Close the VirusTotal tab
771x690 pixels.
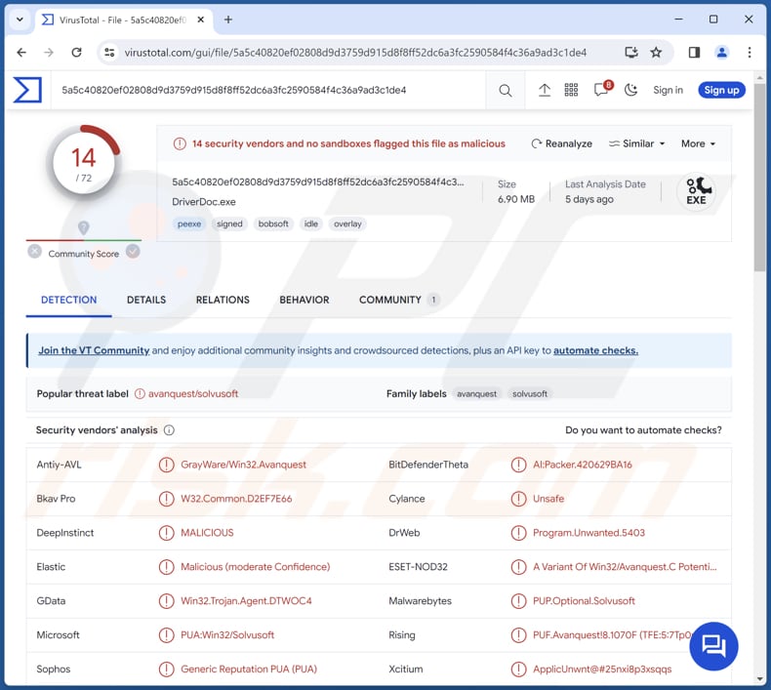pos(201,20)
